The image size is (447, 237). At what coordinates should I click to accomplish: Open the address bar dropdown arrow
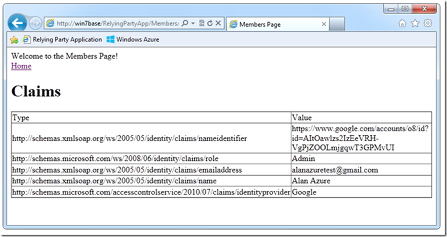click(193, 23)
